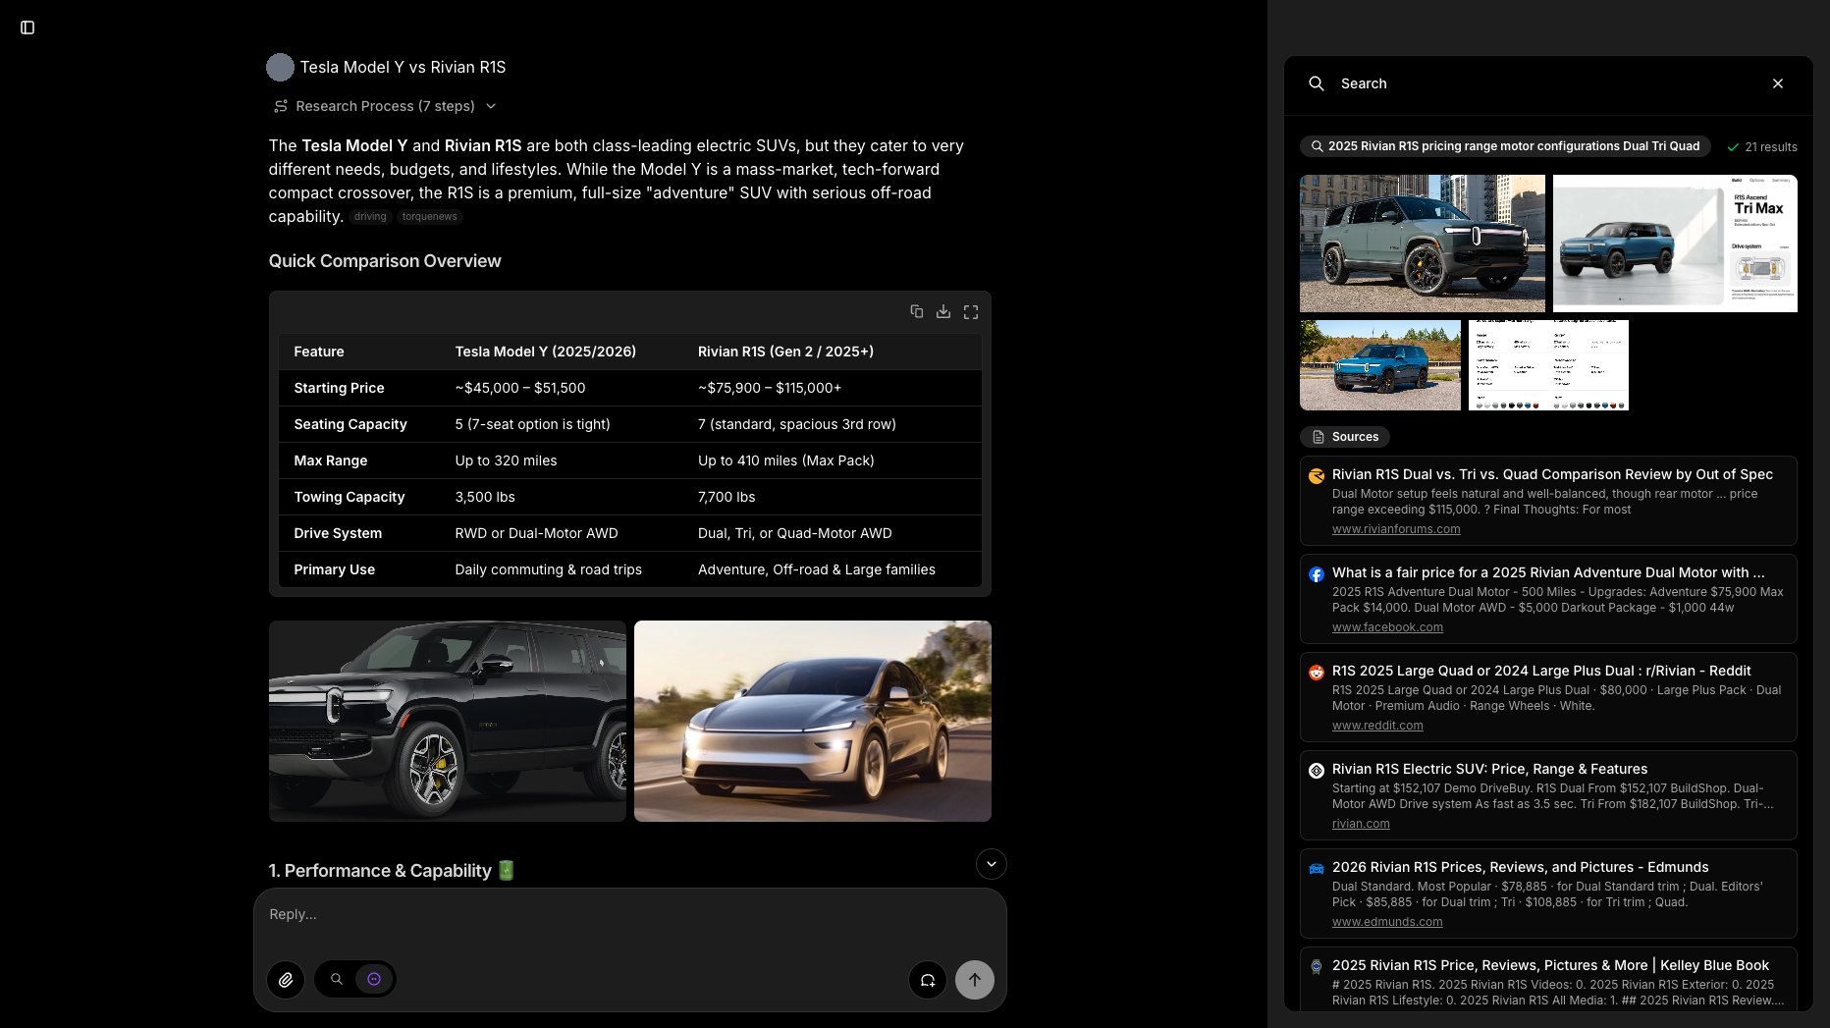The width and height of the screenshot is (1830, 1028).
Task: Open the rivian.com source link
Action: pos(1361,824)
